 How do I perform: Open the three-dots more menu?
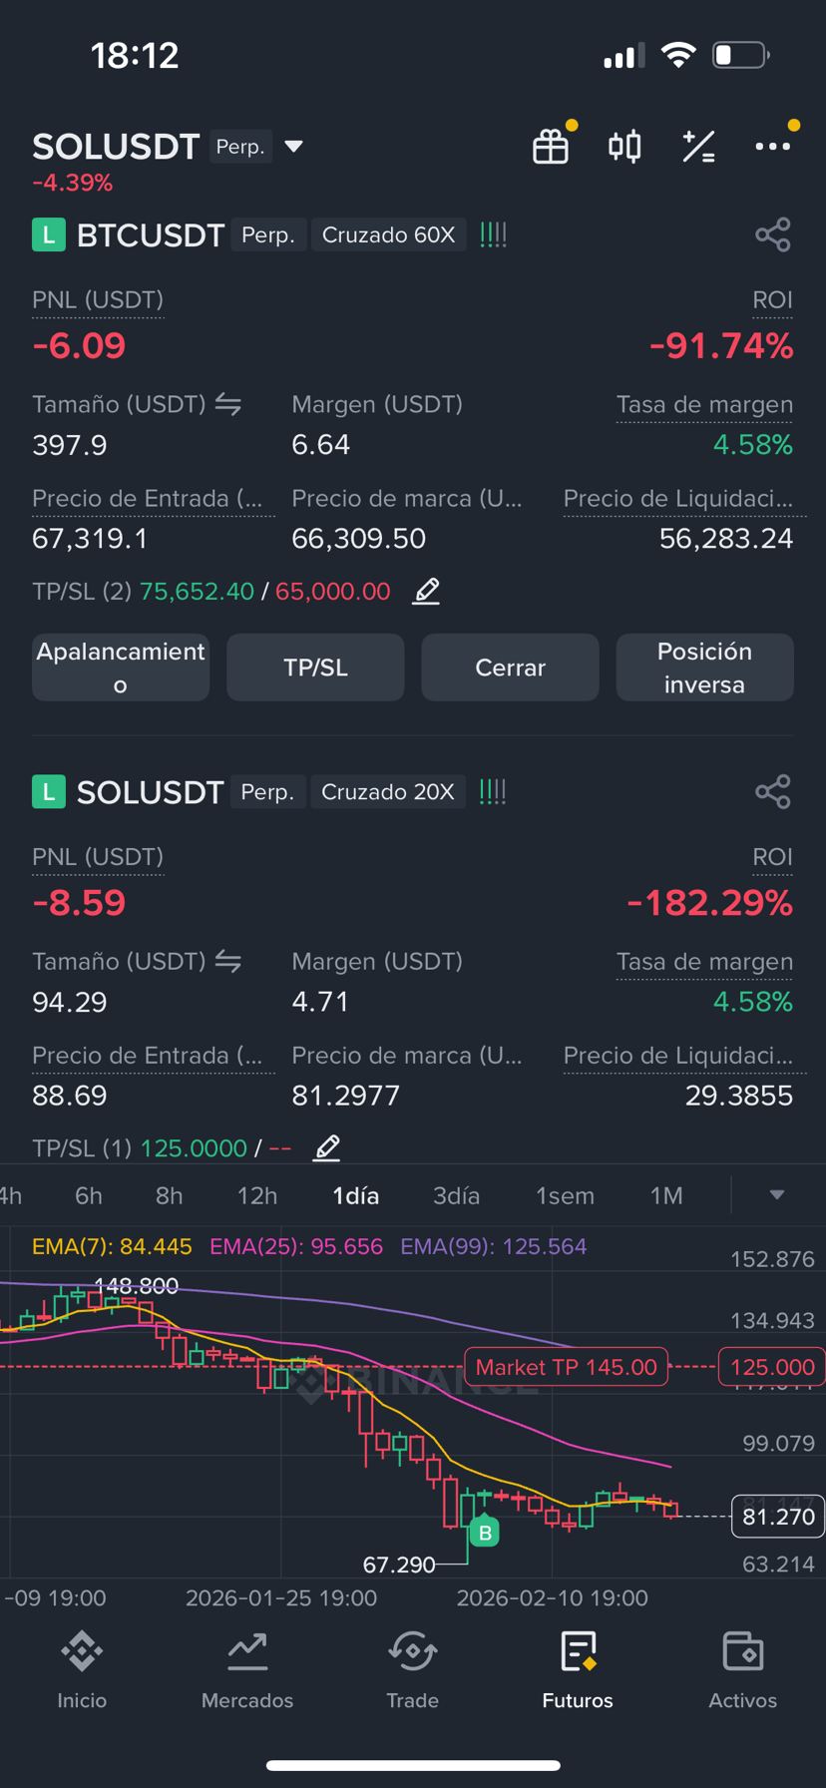coord(773,147)
